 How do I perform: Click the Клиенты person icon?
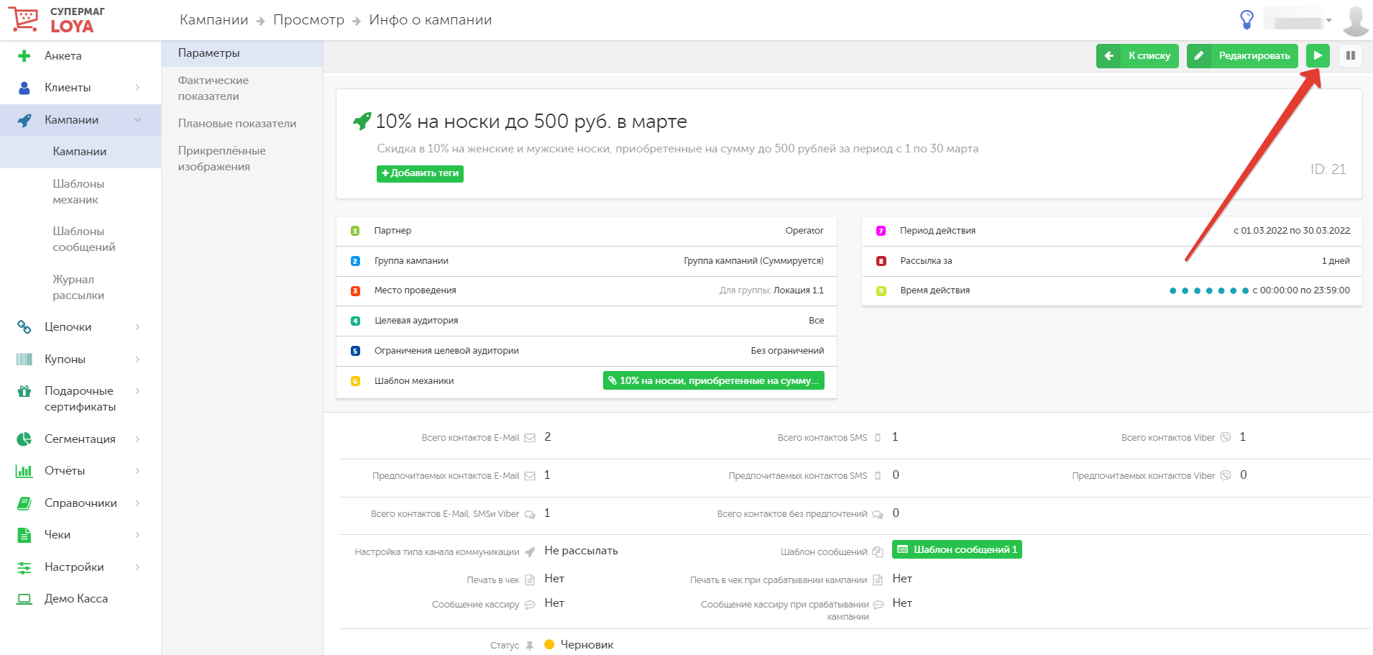coord(24,88)
